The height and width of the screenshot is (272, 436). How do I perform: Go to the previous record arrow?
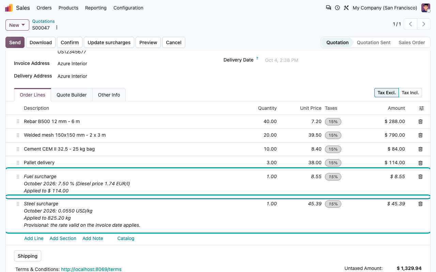[x=410, y=24]
